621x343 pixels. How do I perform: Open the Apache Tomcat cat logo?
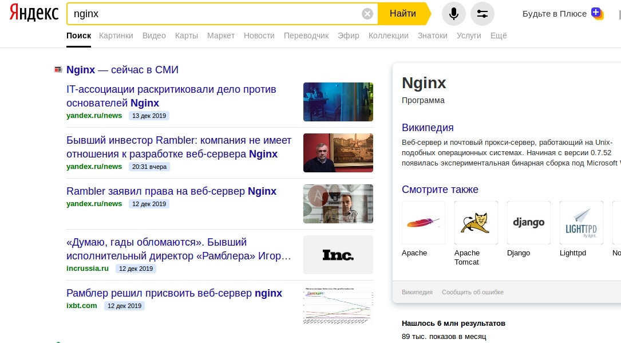(476, 223)
